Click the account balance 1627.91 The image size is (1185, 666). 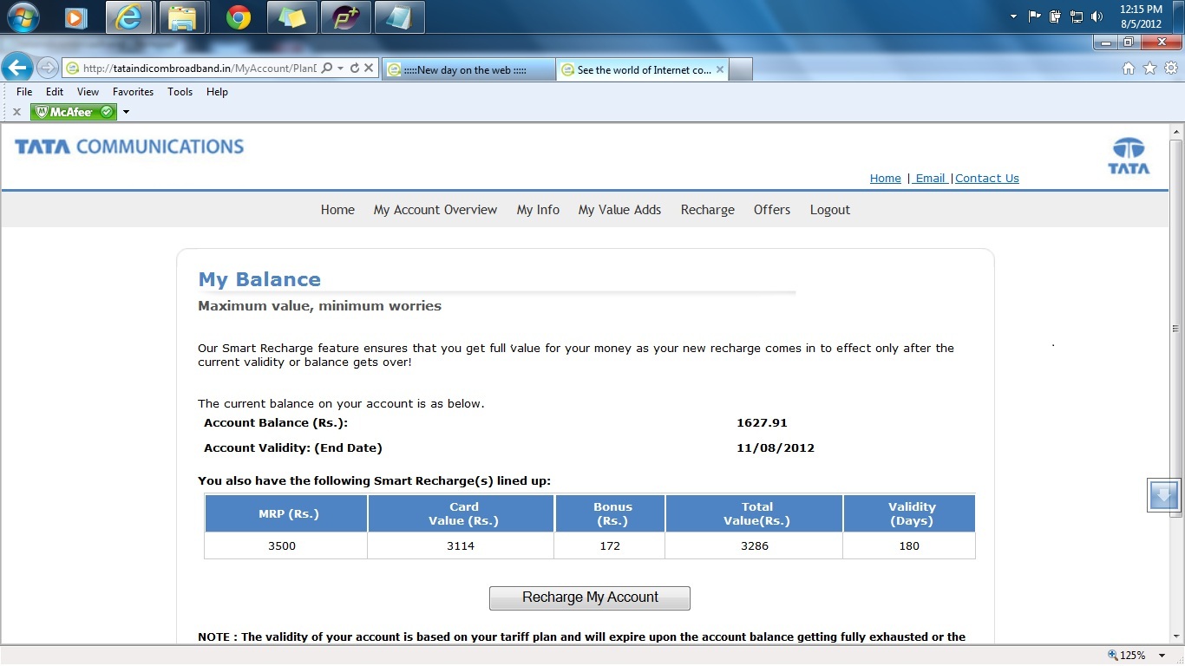point(762,423)
